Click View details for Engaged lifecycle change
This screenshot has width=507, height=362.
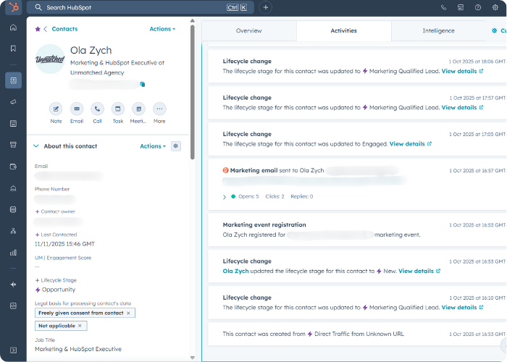click(407, 144)
